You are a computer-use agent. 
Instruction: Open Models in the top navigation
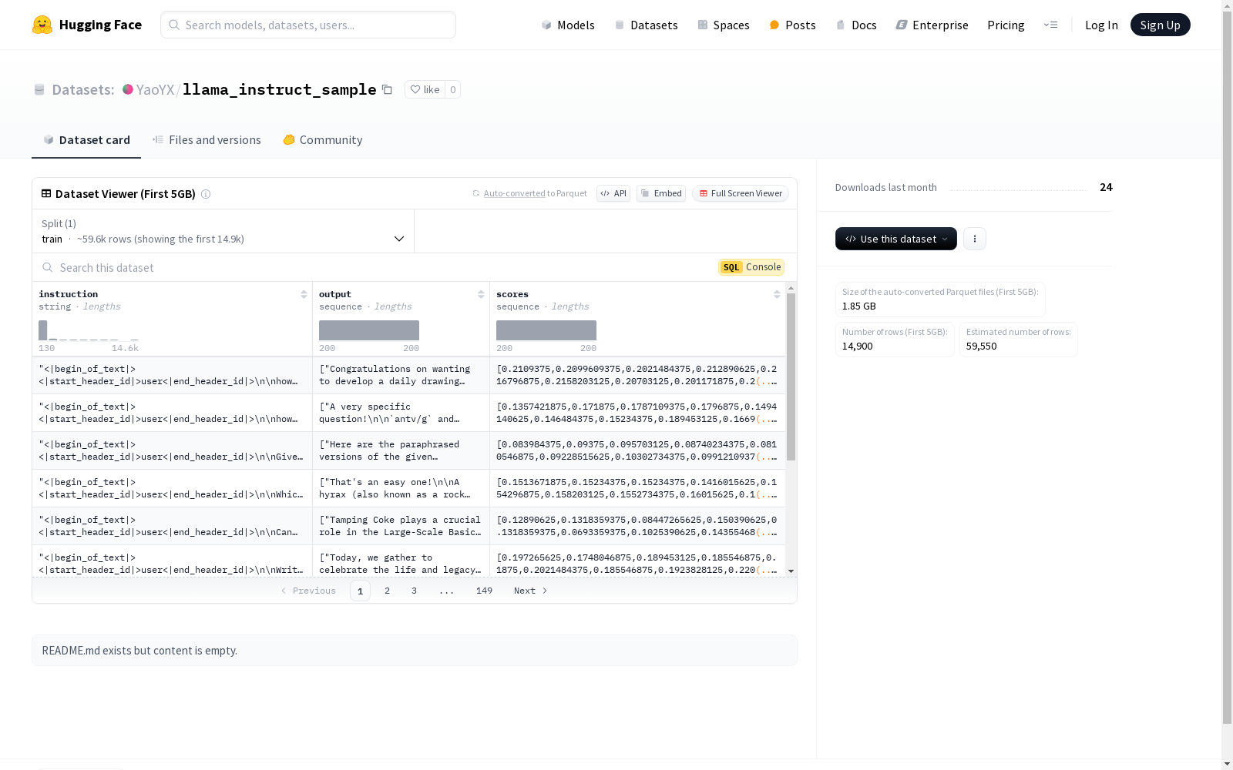click(568, 25)
